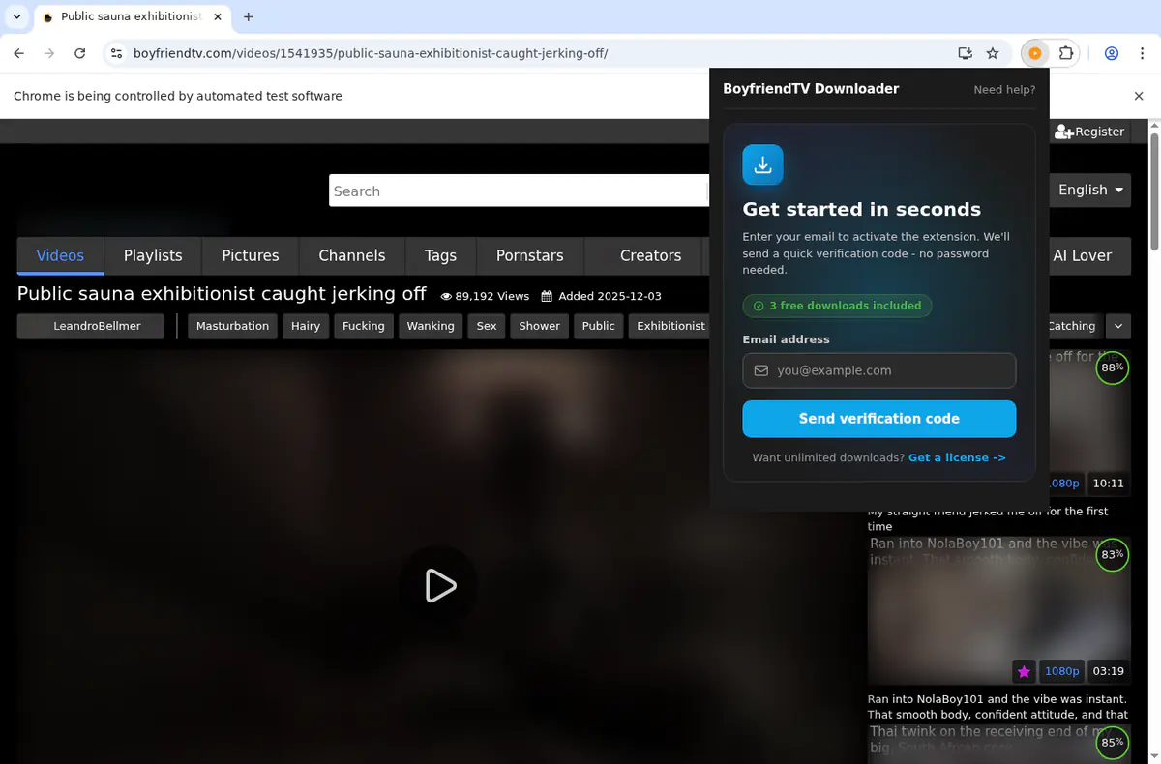Click the pink star icon on thumbnail
1161x764 pixels.
pyautogui.click(x=1024, y=671)
